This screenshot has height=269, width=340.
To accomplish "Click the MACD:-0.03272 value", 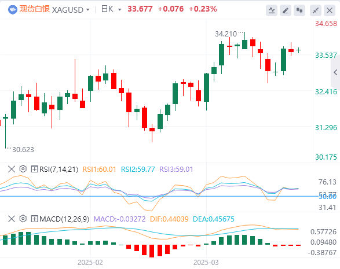I will [119, 219].
